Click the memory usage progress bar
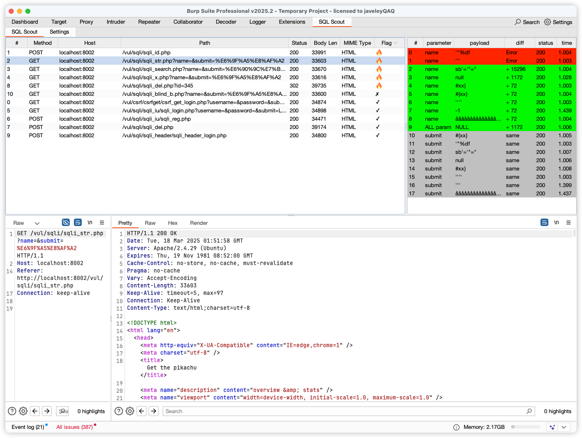 (525, 427)
